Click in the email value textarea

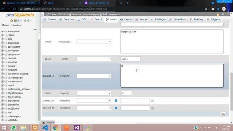172,41
